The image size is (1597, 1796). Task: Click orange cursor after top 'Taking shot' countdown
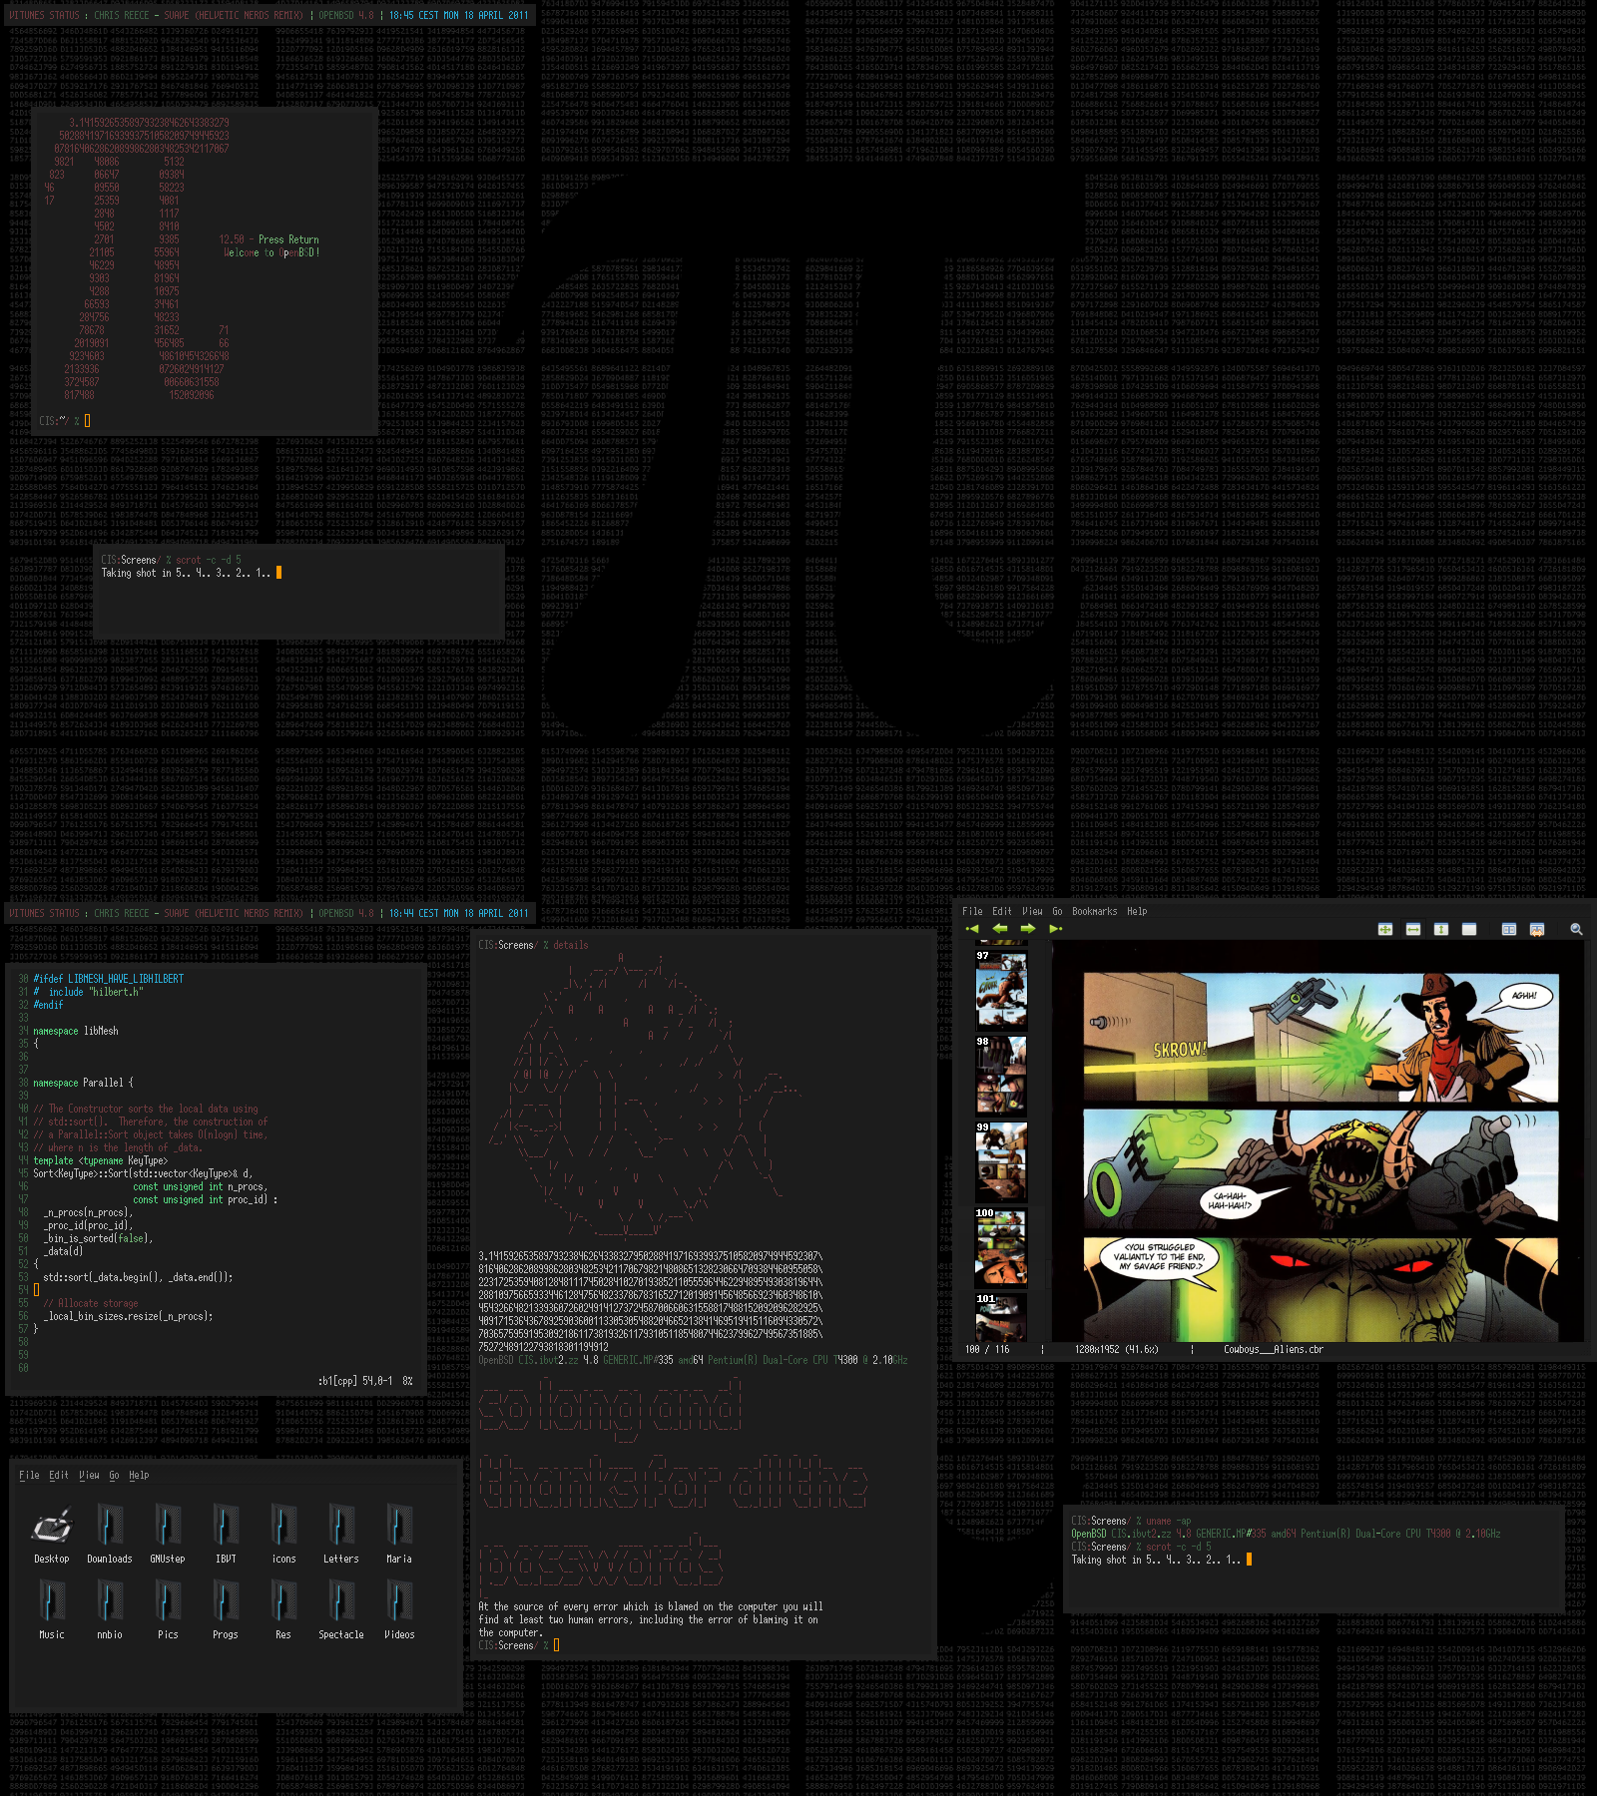[x=278, y=573]
